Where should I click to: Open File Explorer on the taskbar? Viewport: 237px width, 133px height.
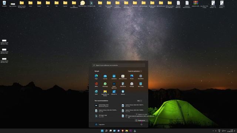(x=127, y=131)
